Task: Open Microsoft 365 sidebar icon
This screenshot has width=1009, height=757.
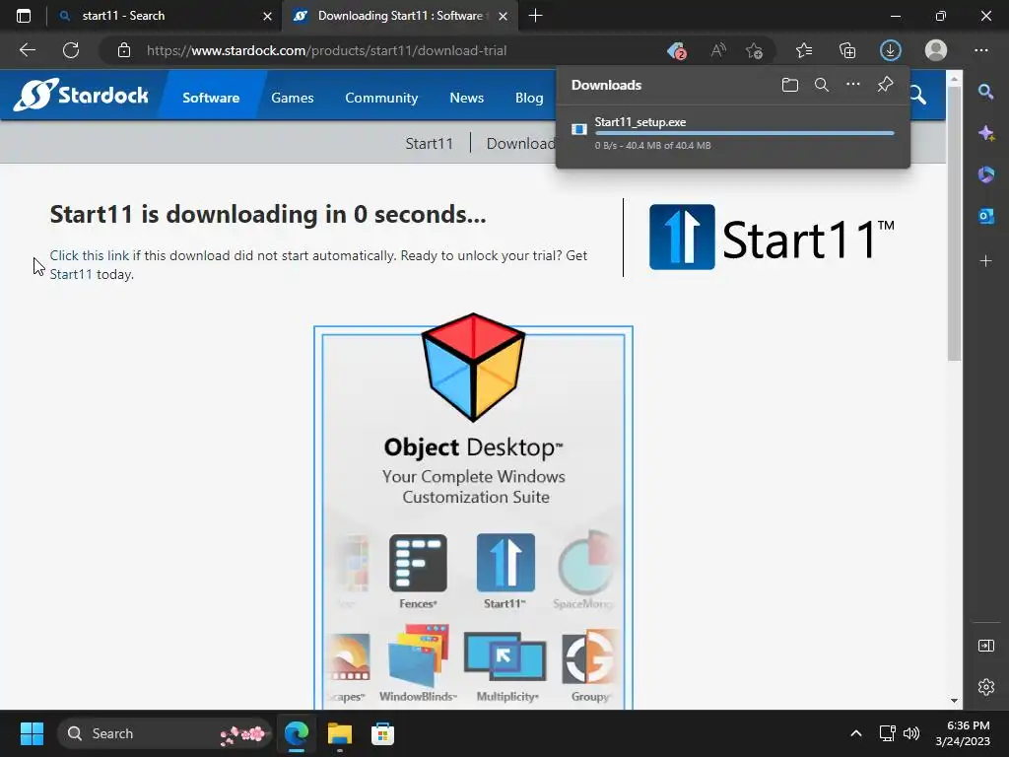Action: tap(985, 174)
